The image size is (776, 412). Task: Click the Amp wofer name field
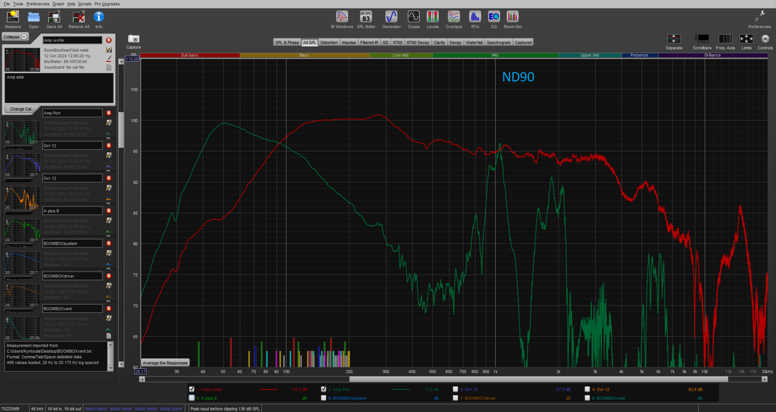pyautogui.click(x=72, y=40)
